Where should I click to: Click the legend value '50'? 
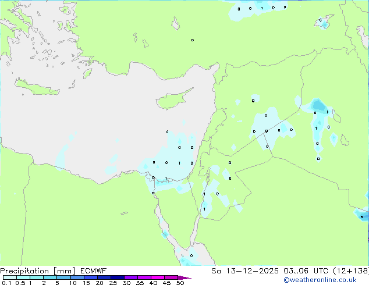(180, 283)
